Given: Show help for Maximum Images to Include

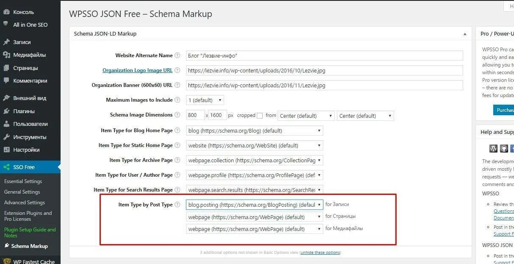Looking at the screenshot, I should click(x=178, y=100).
